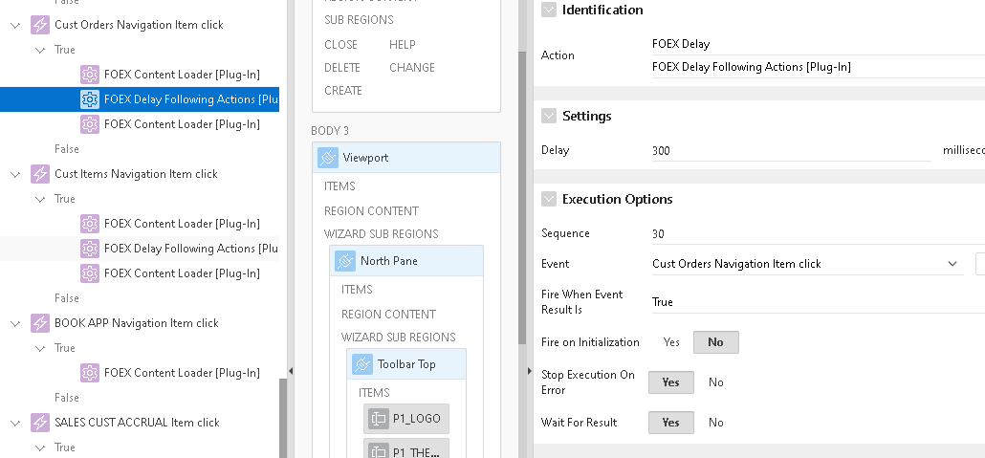This screenshot has height=458, width=985.
Task: Click lightning icon of SALES CUST ACCRUAL event
Action: pos(40,423)
